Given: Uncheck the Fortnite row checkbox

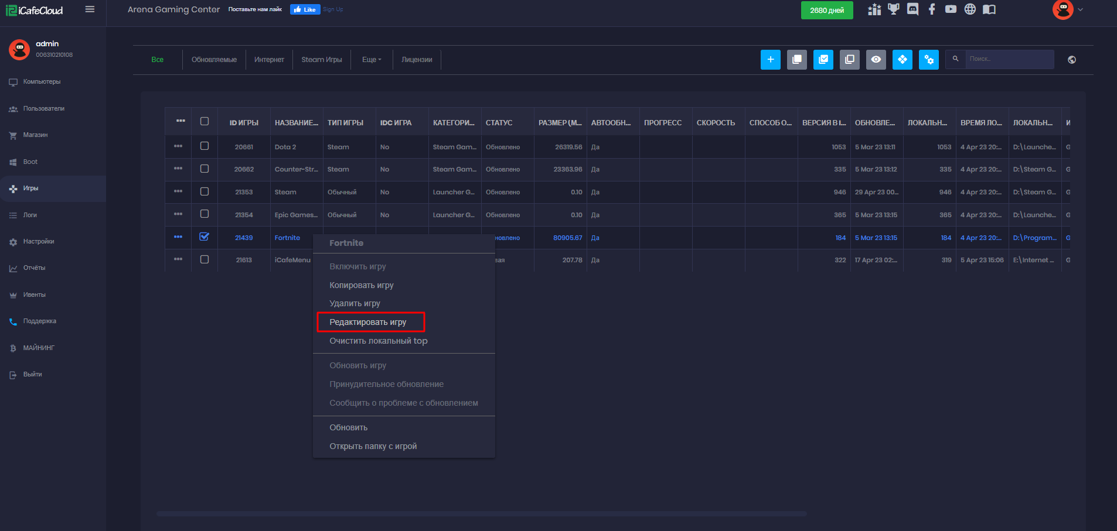Looking at the screenshot, I should pos(205,237).
